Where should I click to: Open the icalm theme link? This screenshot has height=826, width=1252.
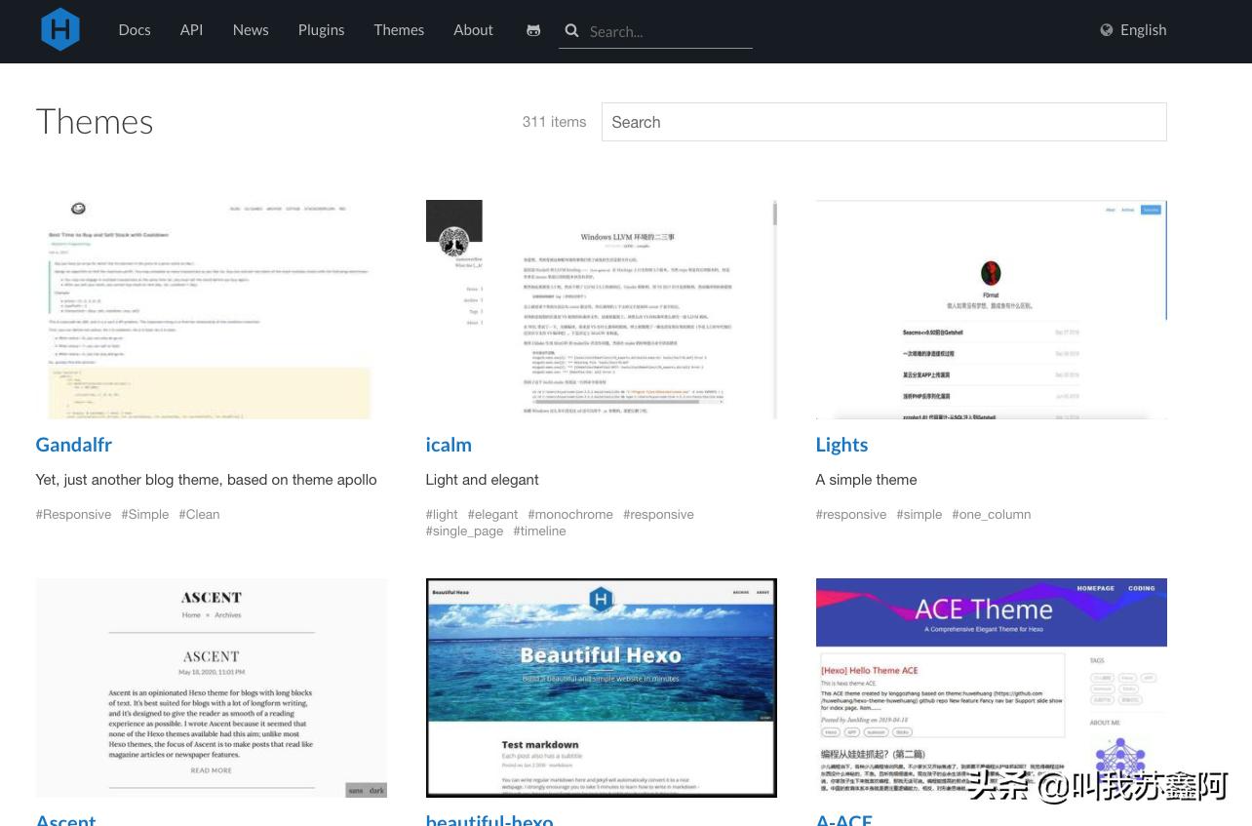pos(449,445)
